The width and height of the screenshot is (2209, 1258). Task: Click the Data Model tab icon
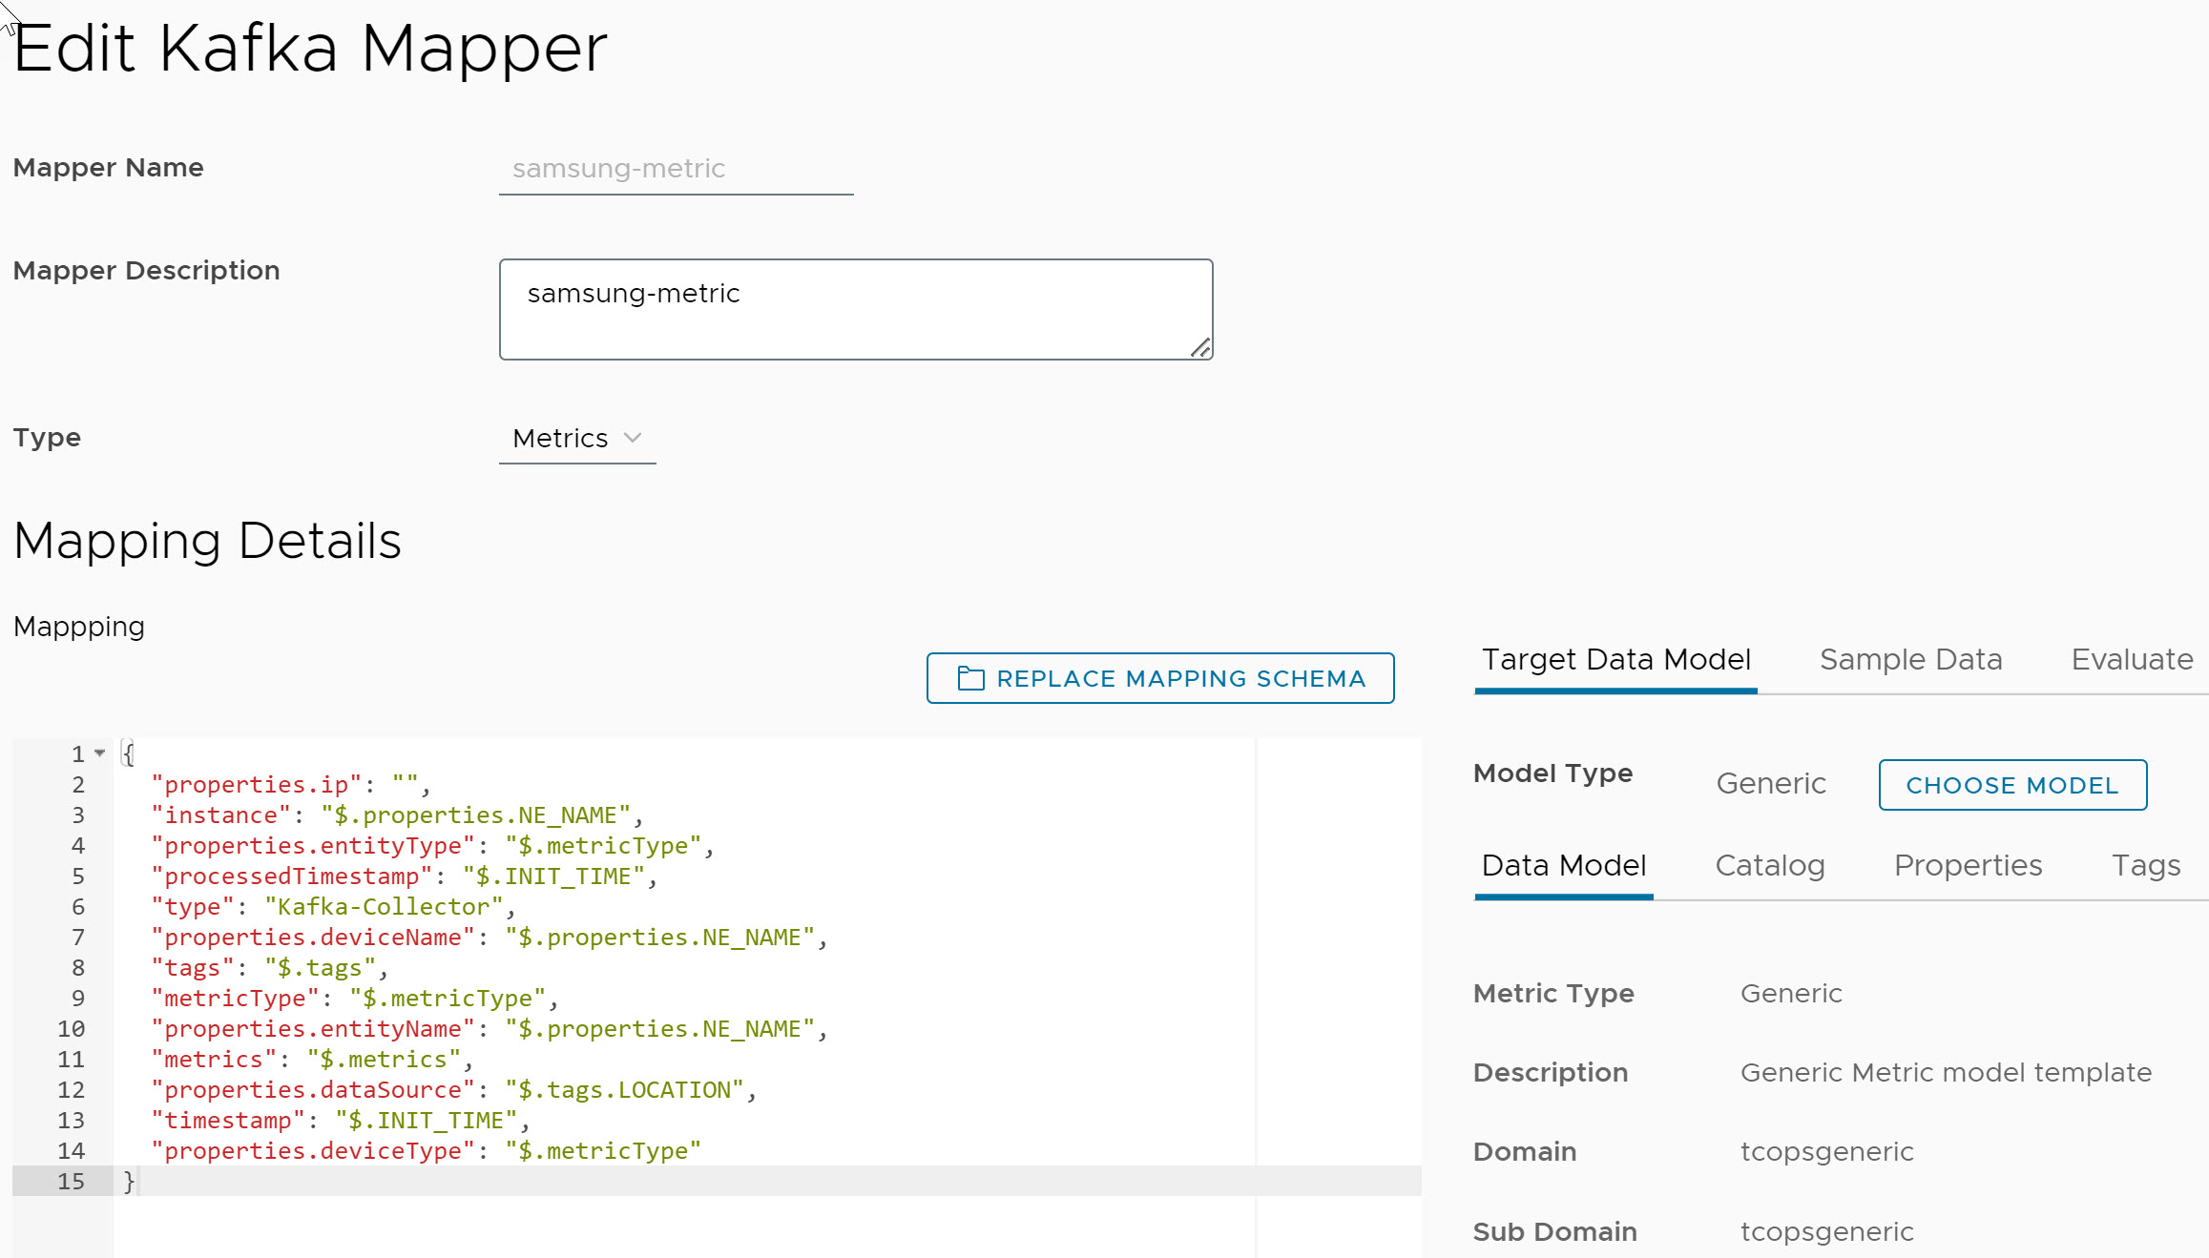click(1564, 865)
